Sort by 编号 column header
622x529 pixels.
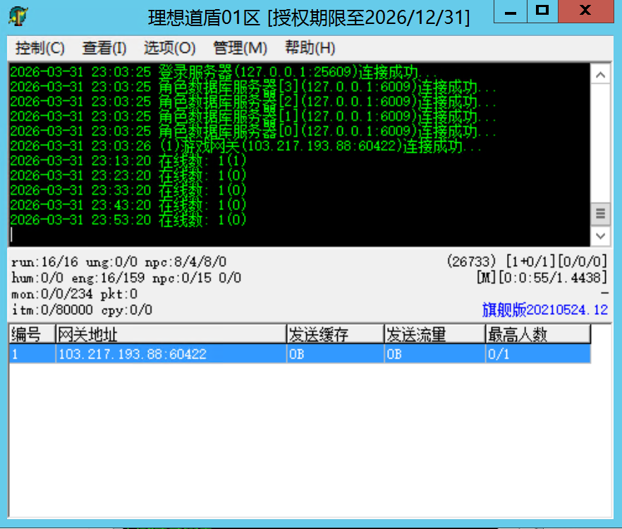pos(32,334)
